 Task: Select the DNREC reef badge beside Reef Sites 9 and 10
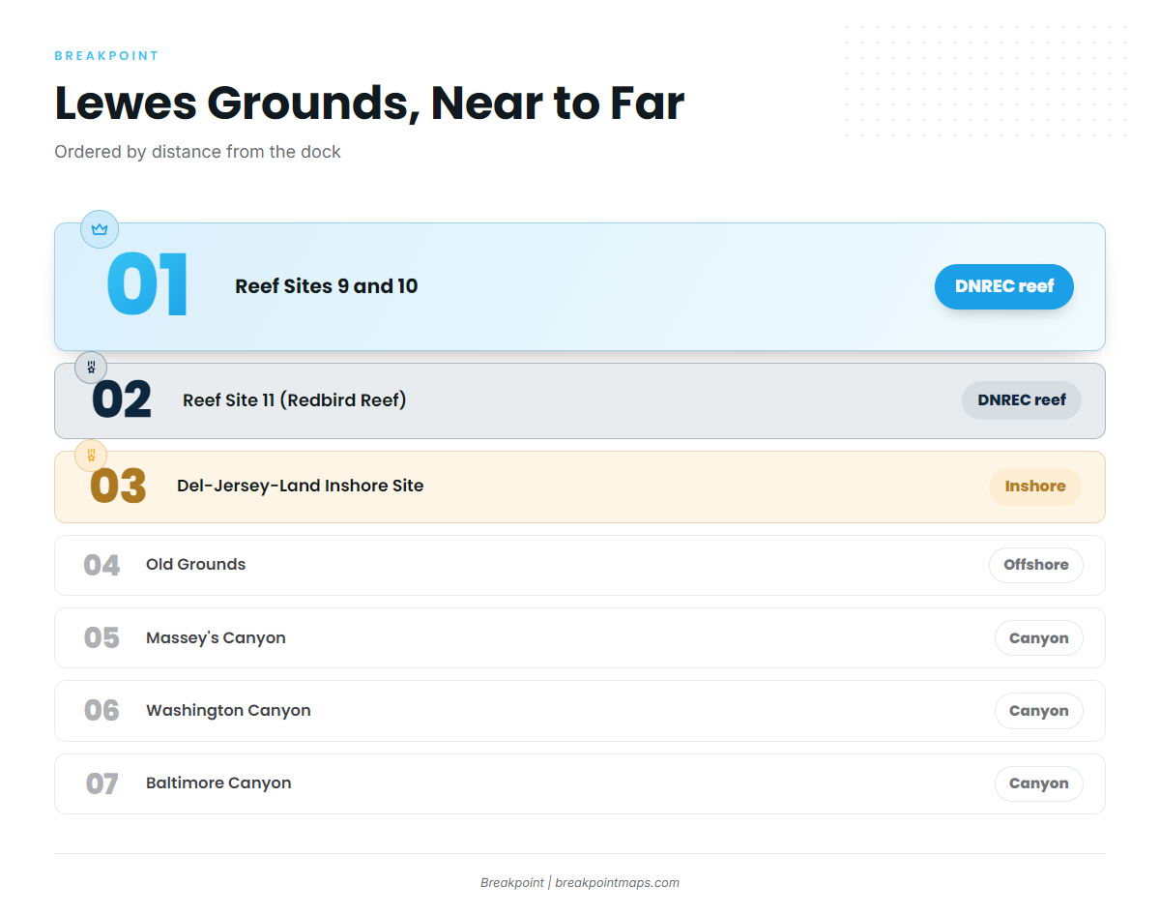[x=1004, y=286]
